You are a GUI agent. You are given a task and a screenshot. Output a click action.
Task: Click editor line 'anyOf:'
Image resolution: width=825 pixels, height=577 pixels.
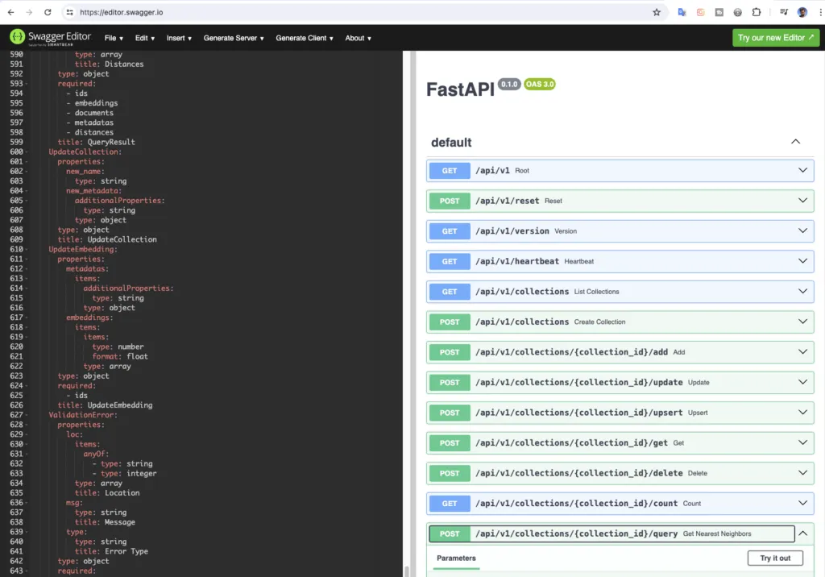coord(96,454)
